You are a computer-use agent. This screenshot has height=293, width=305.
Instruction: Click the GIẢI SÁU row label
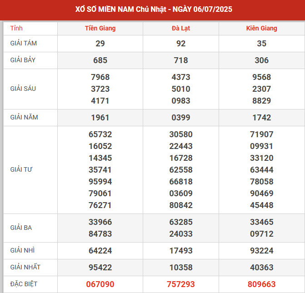coord(23,89)
